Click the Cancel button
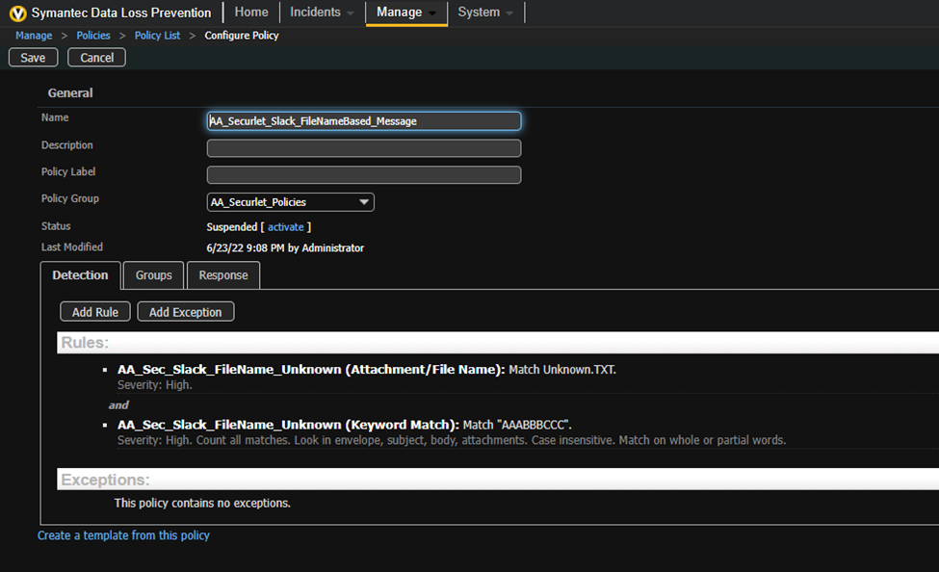The width and height of the screenshot is (939, 572). [x=96, y=58]
